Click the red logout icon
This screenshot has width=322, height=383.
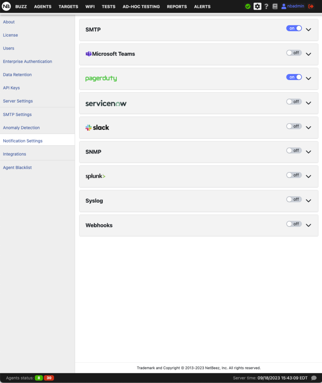tap(310, 6)
